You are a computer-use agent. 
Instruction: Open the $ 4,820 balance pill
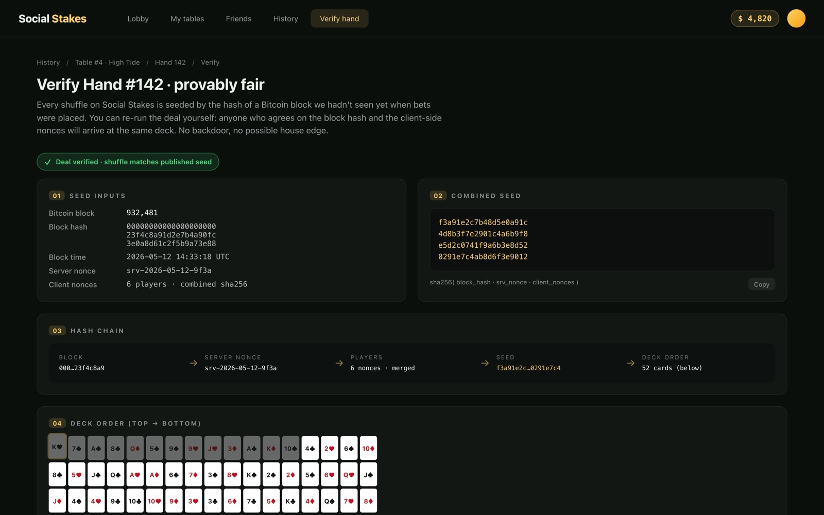(x=754, y=19)
